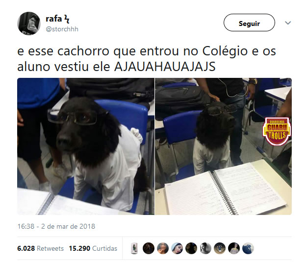This screenshot has height=262, width=306.
Task: Open second liker's dark round avatar
Action: click(x=149, y=248)
